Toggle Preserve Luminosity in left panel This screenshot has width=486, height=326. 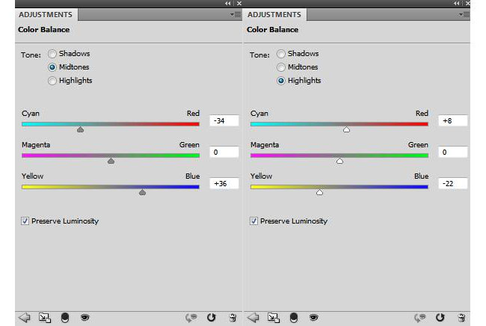point(25,221)
